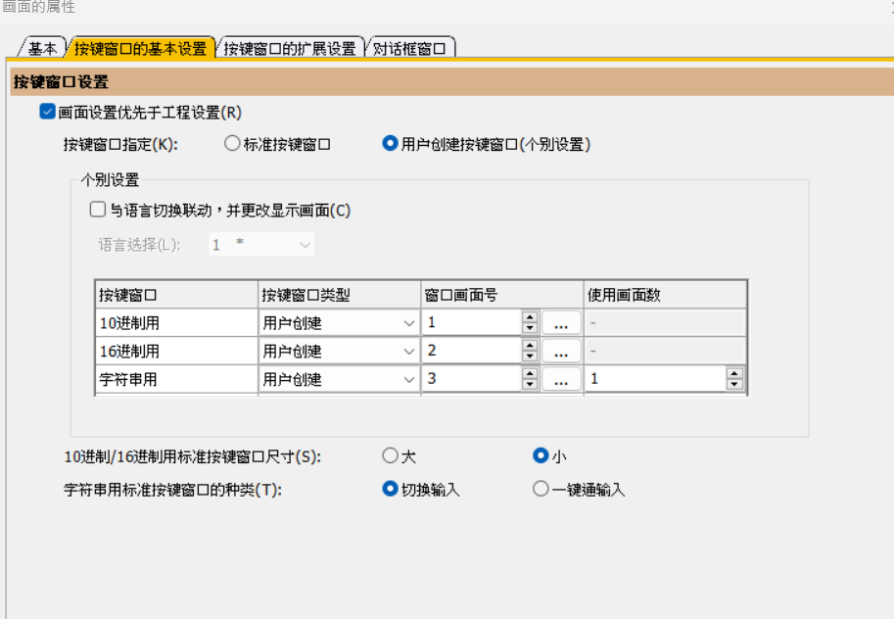Screen dimensions: 894x619
Task: Open the 对话框窗口 tab
Action: coord(409,48)
